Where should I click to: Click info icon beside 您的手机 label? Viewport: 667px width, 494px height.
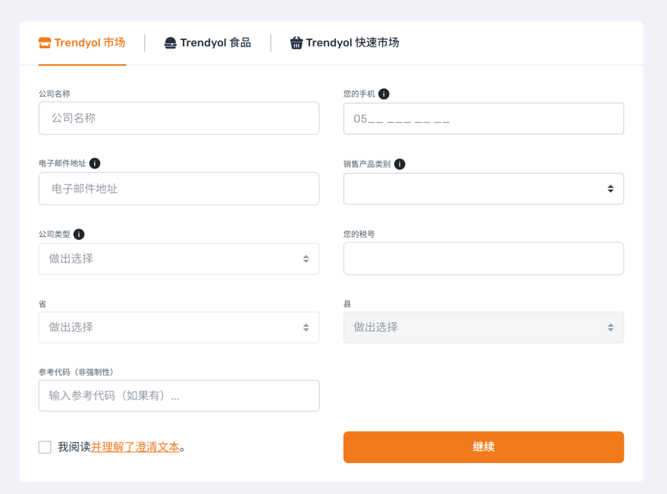point(384,94)
